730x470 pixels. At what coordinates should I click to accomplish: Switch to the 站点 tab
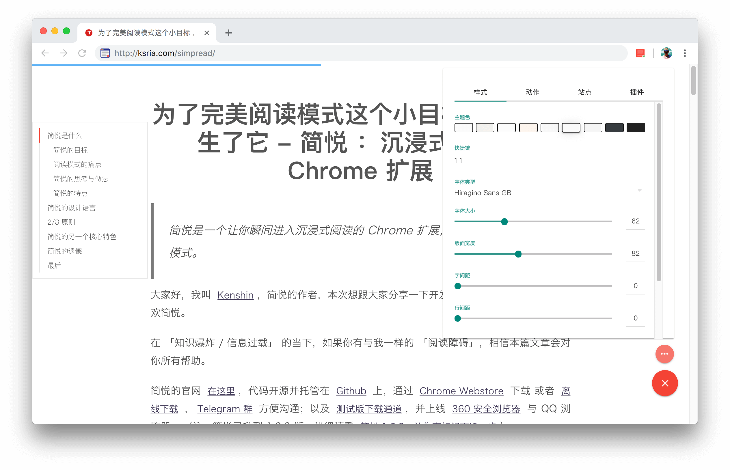(584, 92)
